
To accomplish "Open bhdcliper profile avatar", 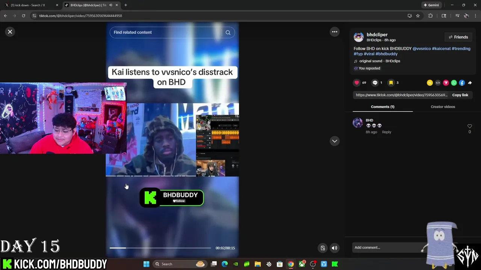I will pos(358,37).
